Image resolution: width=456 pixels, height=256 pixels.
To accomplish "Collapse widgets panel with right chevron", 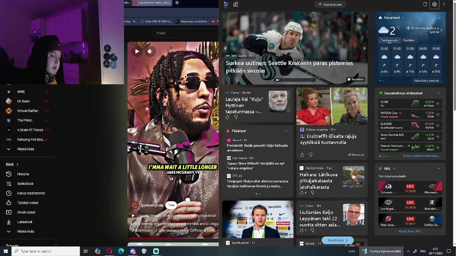I will point(444,4).
